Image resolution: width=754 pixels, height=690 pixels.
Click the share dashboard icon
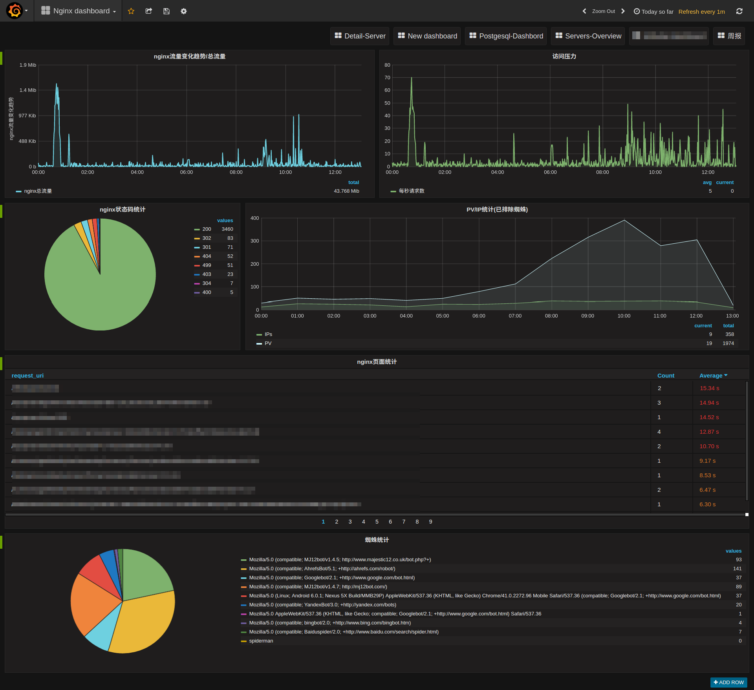[x=148, y=11]
